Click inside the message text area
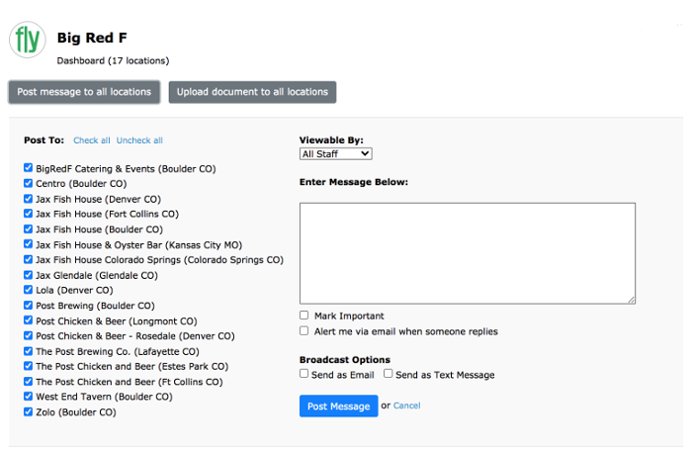The height and width of the screenshot is (454, 694). [468, 253]
